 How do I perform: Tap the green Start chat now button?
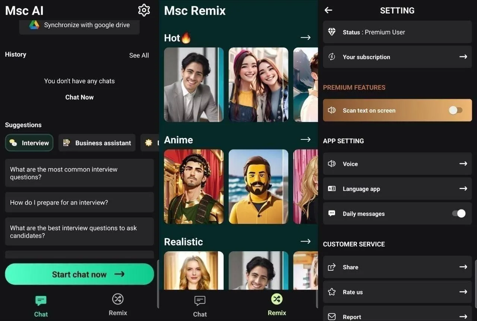tap(79, 274)
